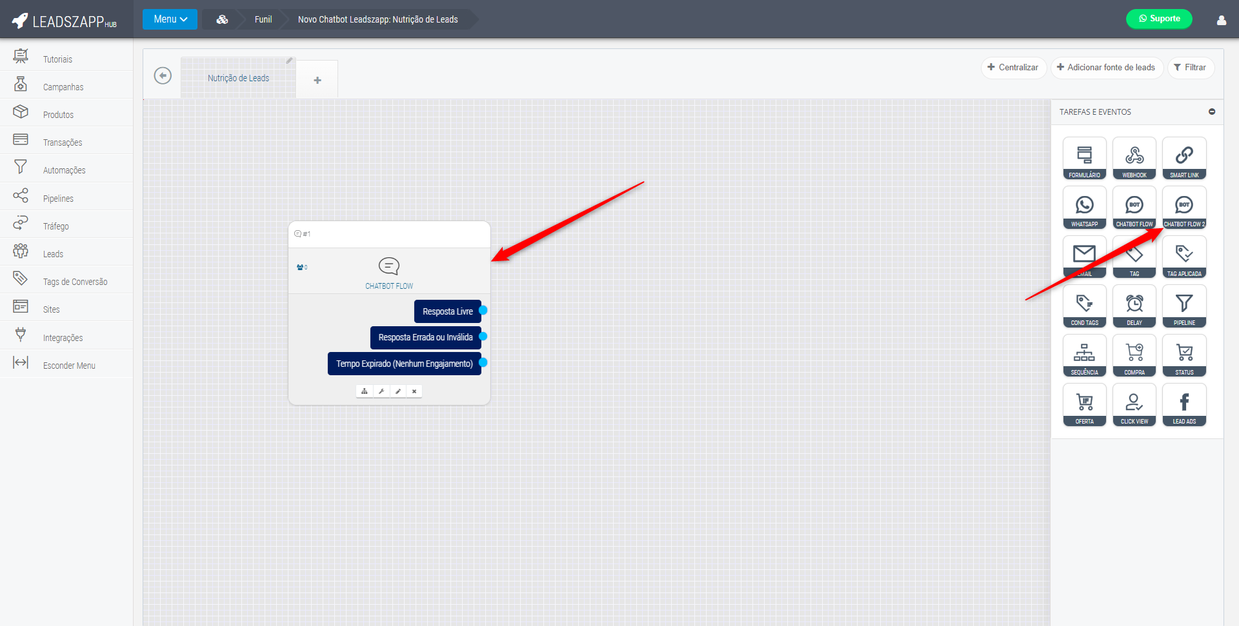Click the wrench icon on chatbot node
The height and width of the screenshot is (626, 1239).
pyautogui.click(x=381, y=391)
